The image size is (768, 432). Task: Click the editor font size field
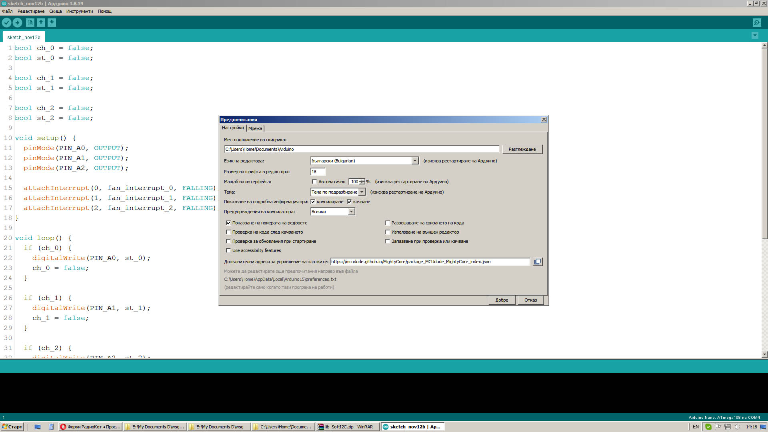[318, 172]
